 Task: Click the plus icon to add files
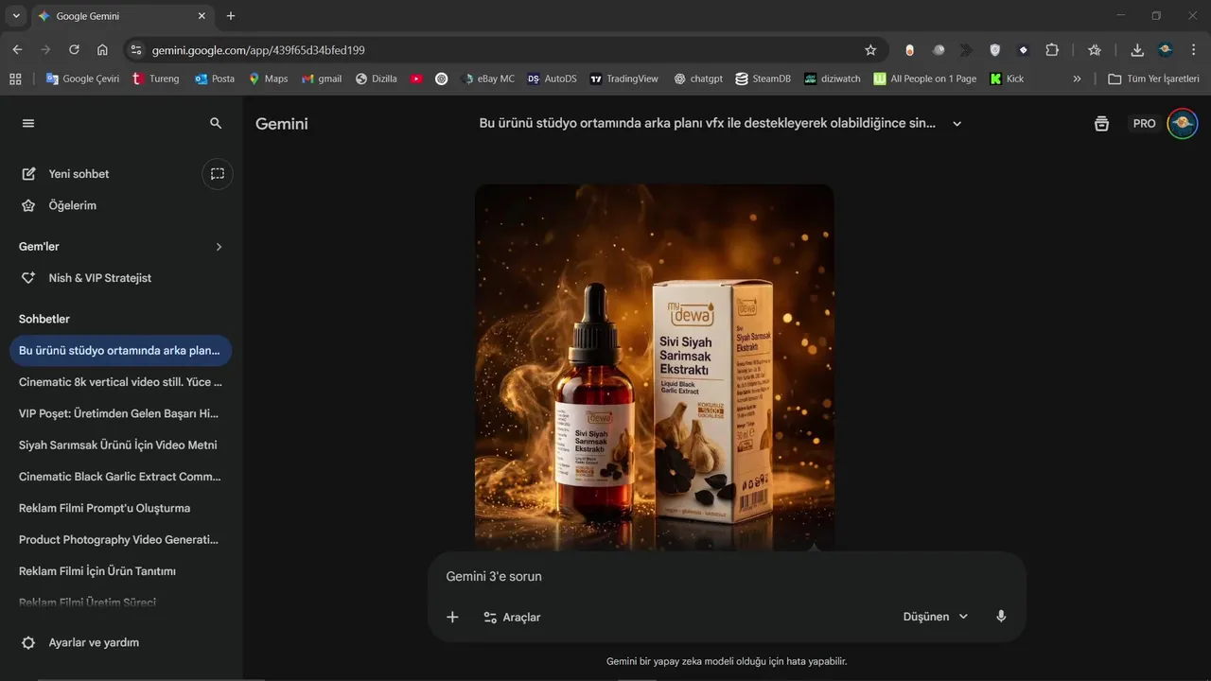point(452,617)
